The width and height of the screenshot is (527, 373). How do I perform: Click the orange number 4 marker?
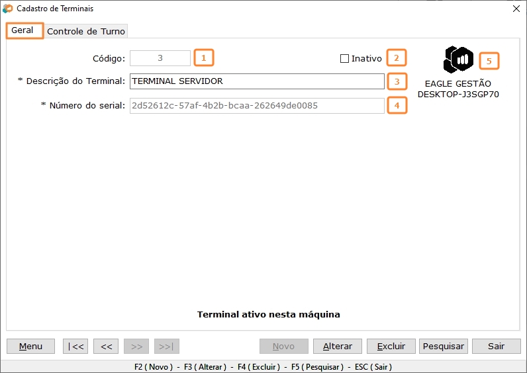point(397,105)
